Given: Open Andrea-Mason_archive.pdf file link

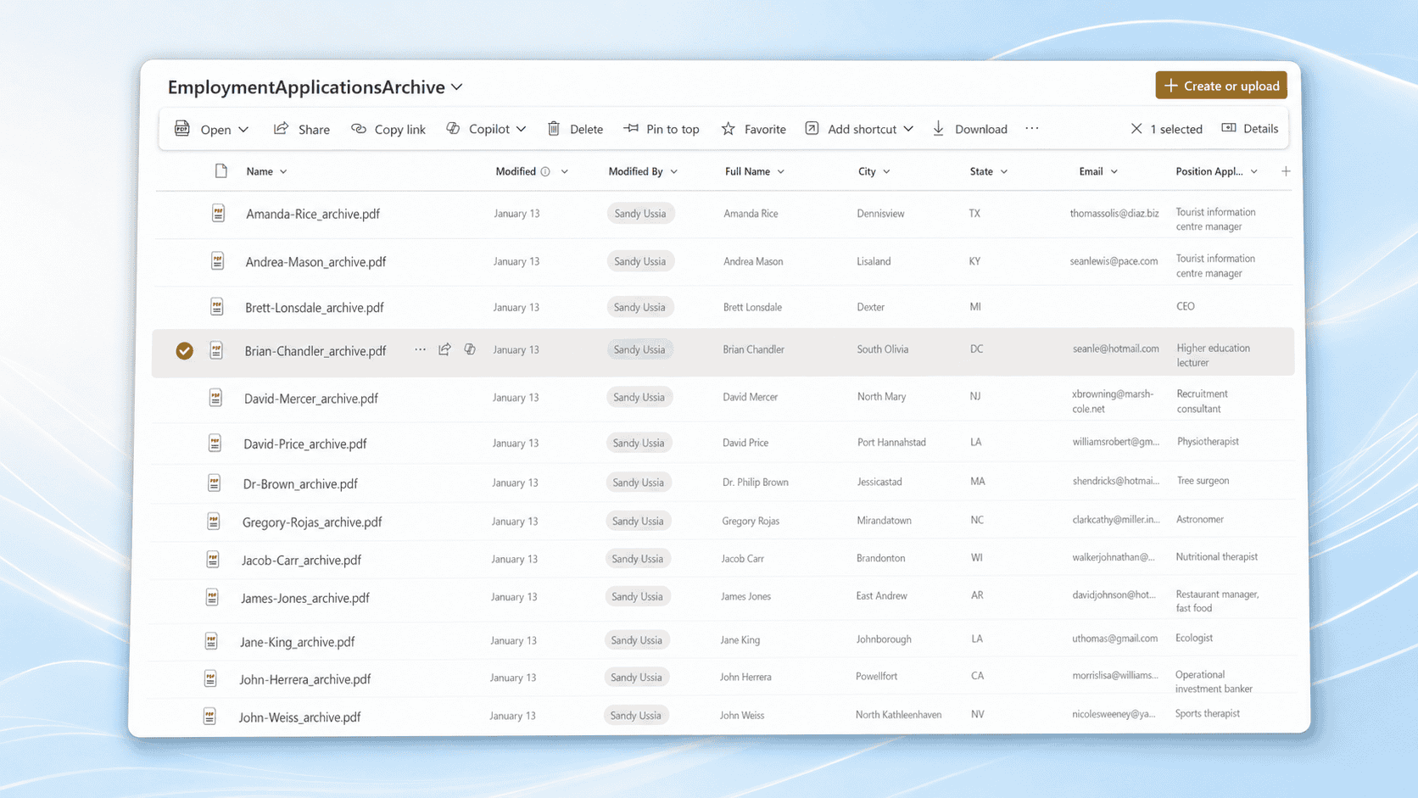Looking at the screenshot, I should (x=315, y=262).
